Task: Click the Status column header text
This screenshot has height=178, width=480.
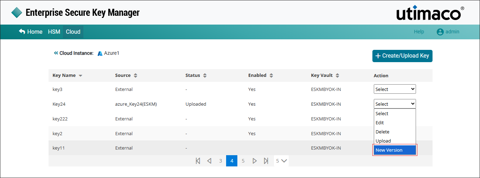Action: pos(193,75)
